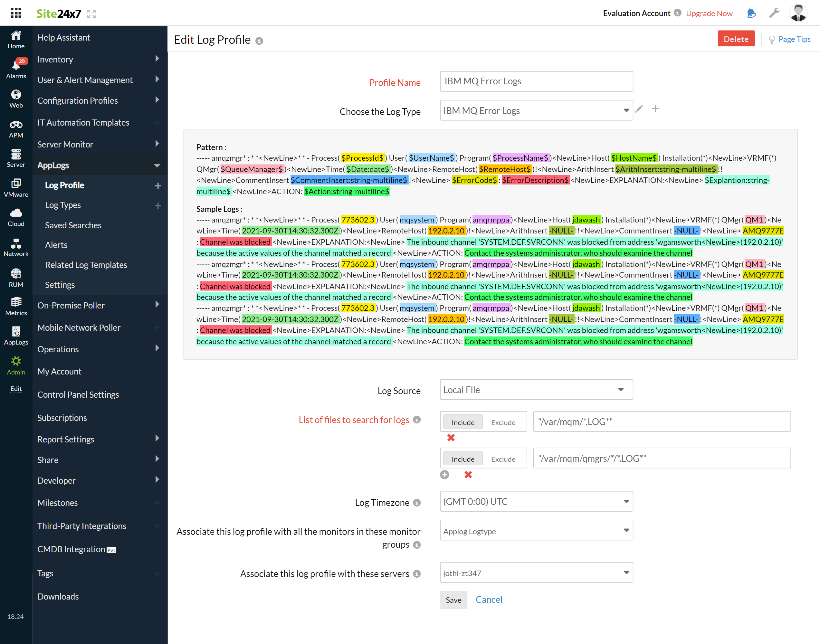Select Include on the second file filter
820x644 pixels.
click(462, 459)
